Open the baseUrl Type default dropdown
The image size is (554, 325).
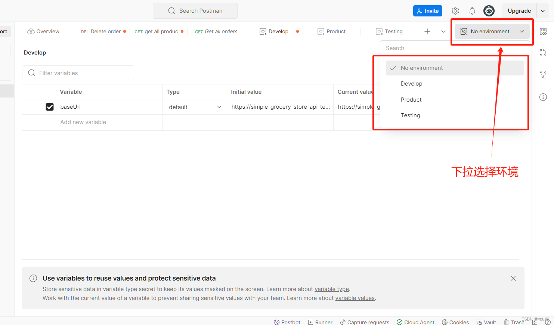[x=195, y=107]
